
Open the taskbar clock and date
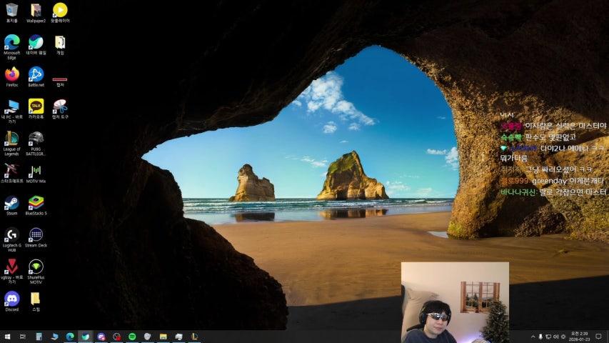pos(577,337)
